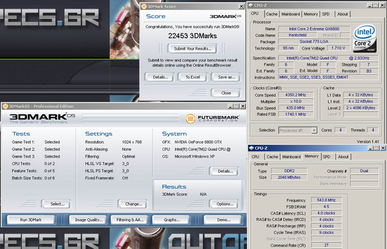Open About tab in upper CPU-Z
Screen dimensions: 387x249
point(342,14)
